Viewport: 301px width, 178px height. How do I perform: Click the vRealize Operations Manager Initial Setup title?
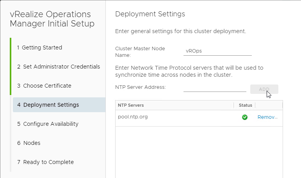(x=52, y=19)
